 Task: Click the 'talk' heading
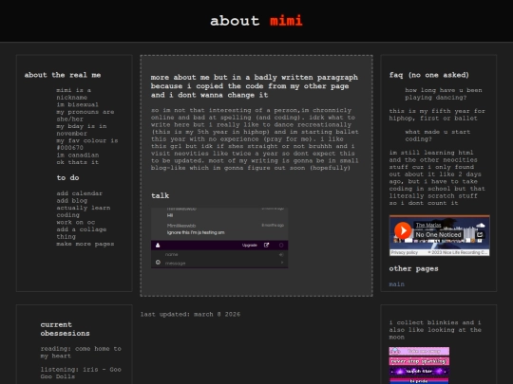click(160, 195)
